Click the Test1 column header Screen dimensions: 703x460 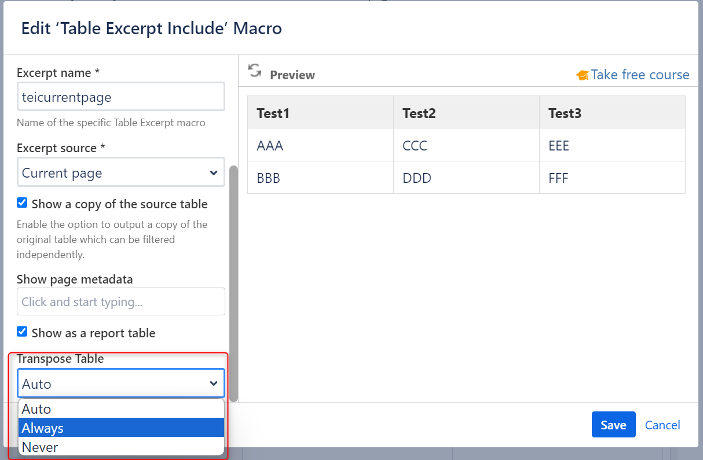273,113
